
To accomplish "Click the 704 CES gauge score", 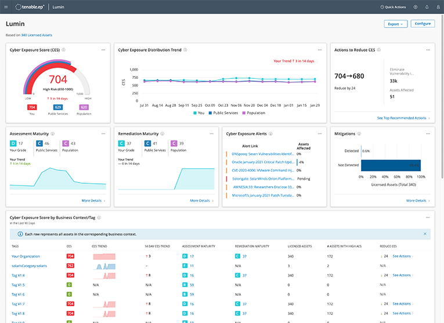I will 58,79.
